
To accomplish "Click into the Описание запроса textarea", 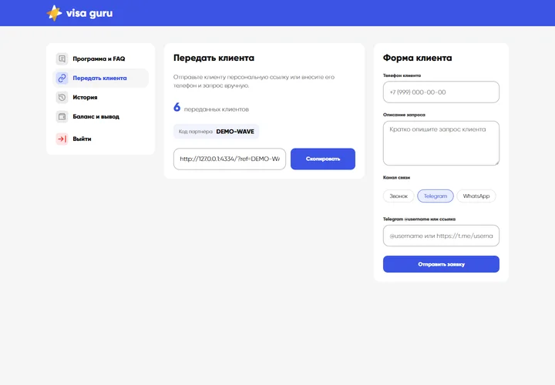I will pyautogui.click(x=441, y=143).
